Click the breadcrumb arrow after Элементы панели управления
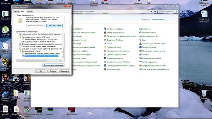Image resolution: width=212 pixels, height=119 pixels. pos(96,12)
